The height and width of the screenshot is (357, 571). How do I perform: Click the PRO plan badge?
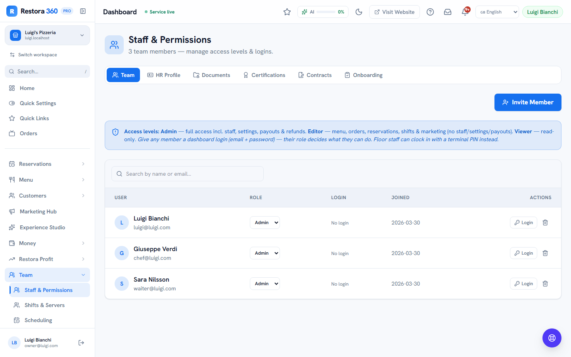67,11
